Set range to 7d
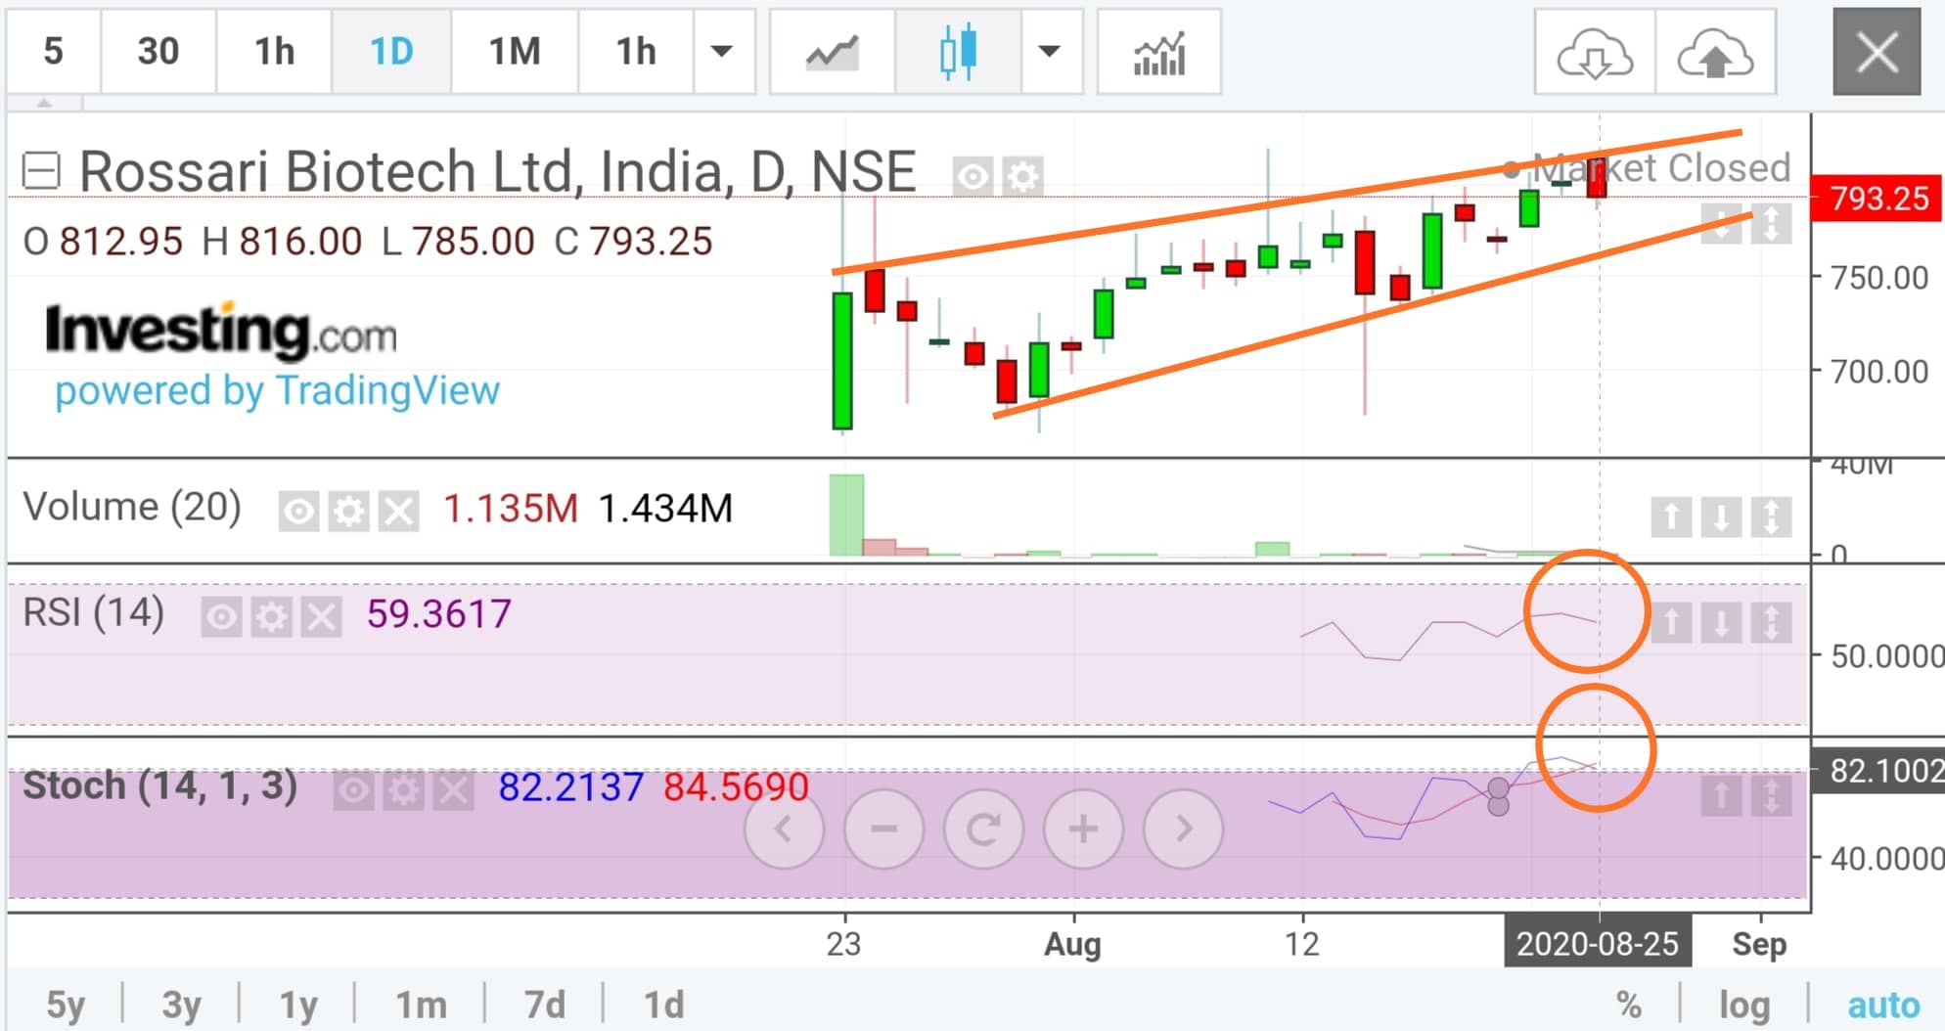This screenshot has width=1945, height=1031. point(544,1005)
